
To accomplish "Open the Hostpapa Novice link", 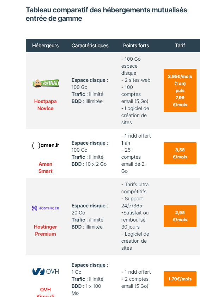I will pos(46,105).
